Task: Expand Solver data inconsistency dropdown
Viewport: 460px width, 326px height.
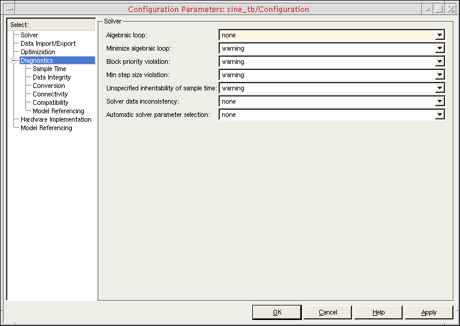Action: [x=440, y=101]
